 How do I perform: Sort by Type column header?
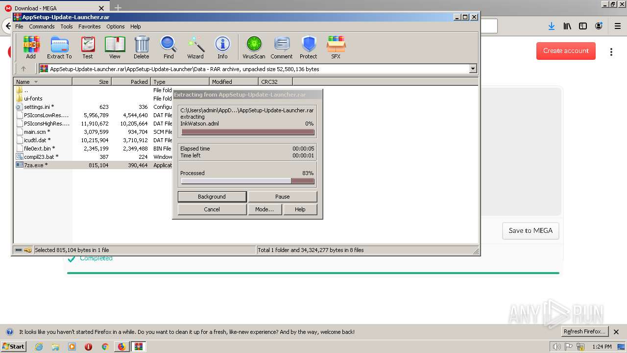coord(180,82)
